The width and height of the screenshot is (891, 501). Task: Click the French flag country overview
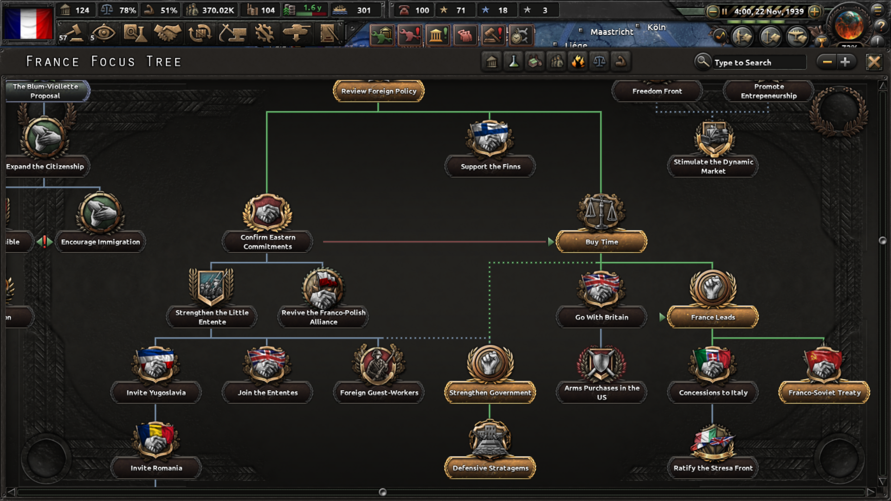28,23
